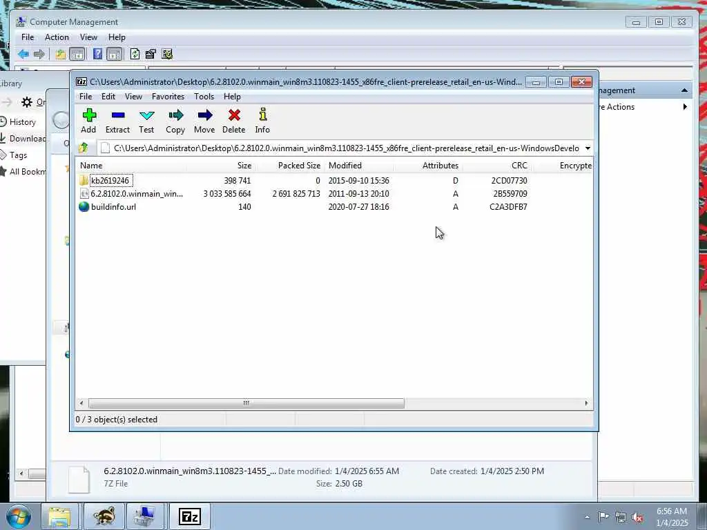This screenshot has height=530, width=707.
Task: Go up one folder level in 7-Zip
Action: (84, 148)
